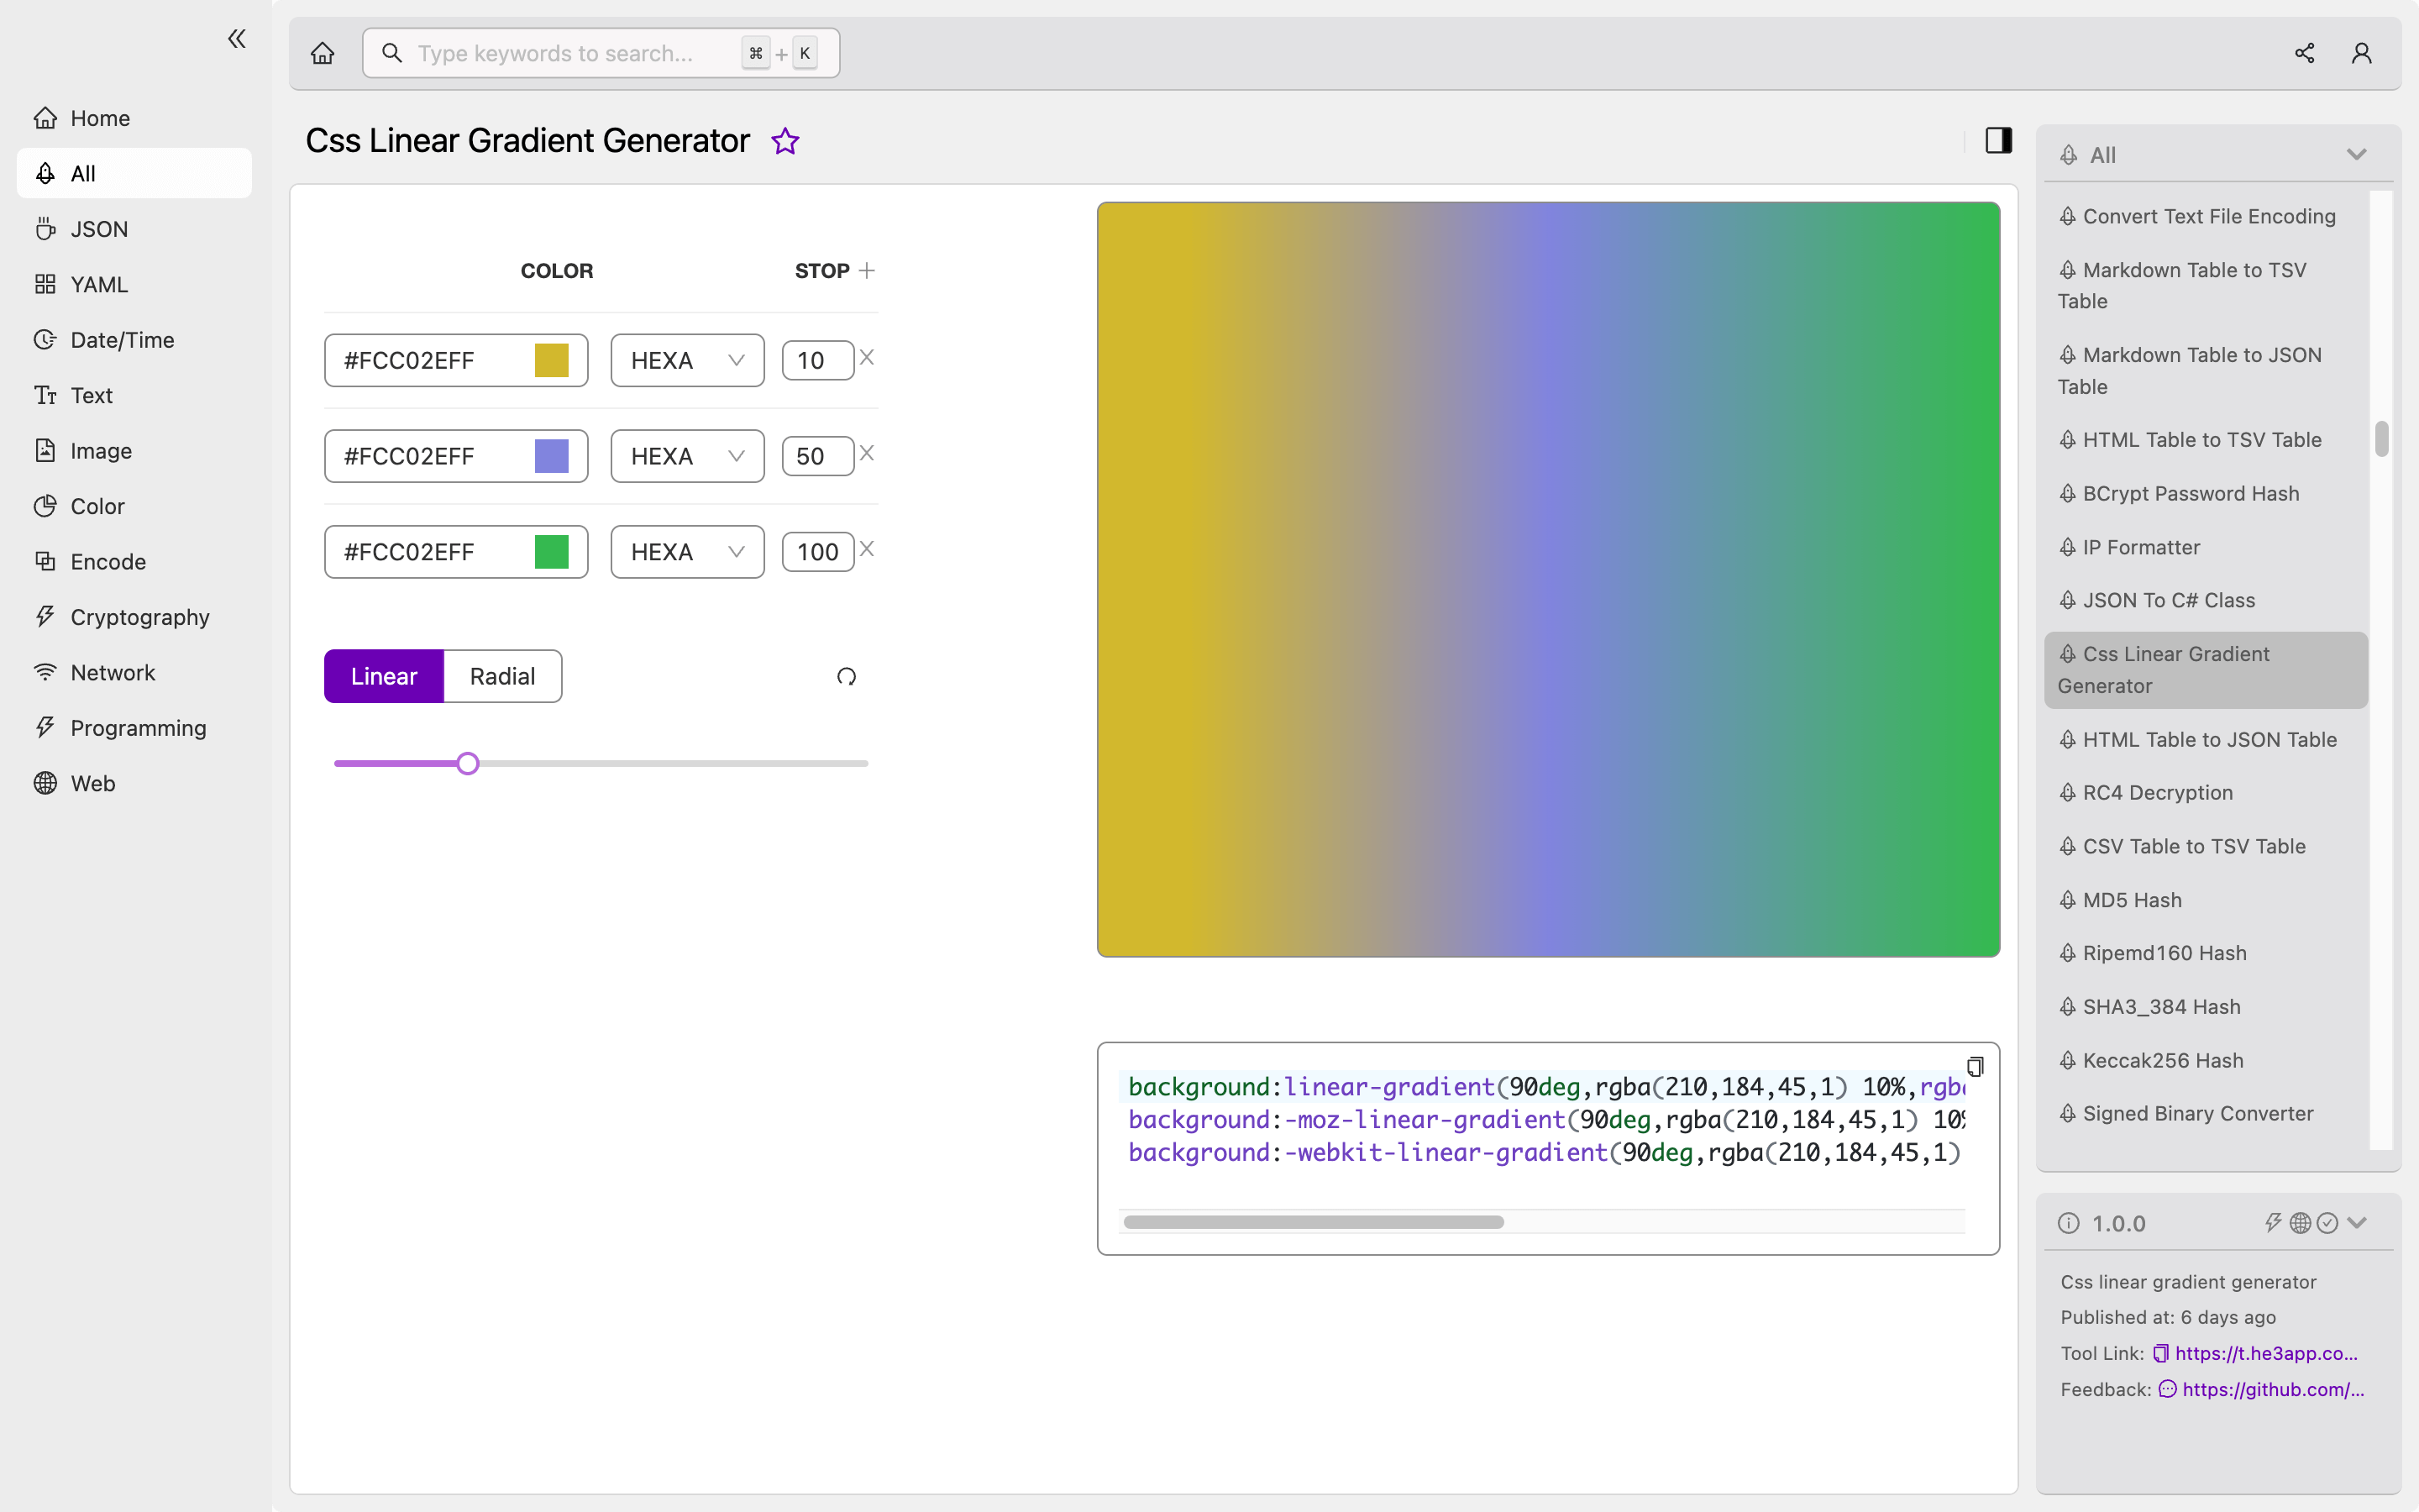Click the share icon in the top toolbar
The width and height of the screenshot is (2419, 1512).
tap(2304, 52)
